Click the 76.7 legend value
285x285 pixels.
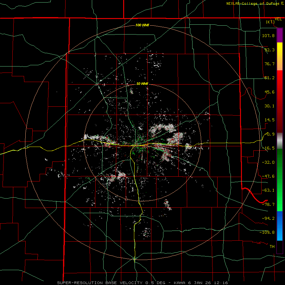[269, 64]
